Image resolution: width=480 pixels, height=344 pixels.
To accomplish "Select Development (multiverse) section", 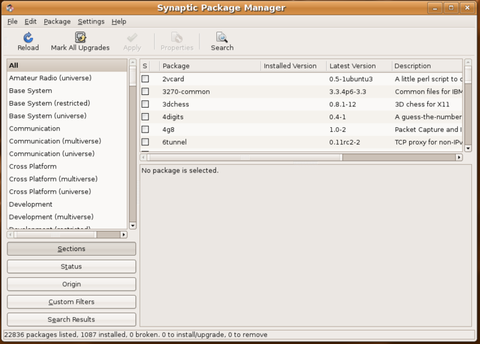I will pyautogui.click(x=67, y=217).
